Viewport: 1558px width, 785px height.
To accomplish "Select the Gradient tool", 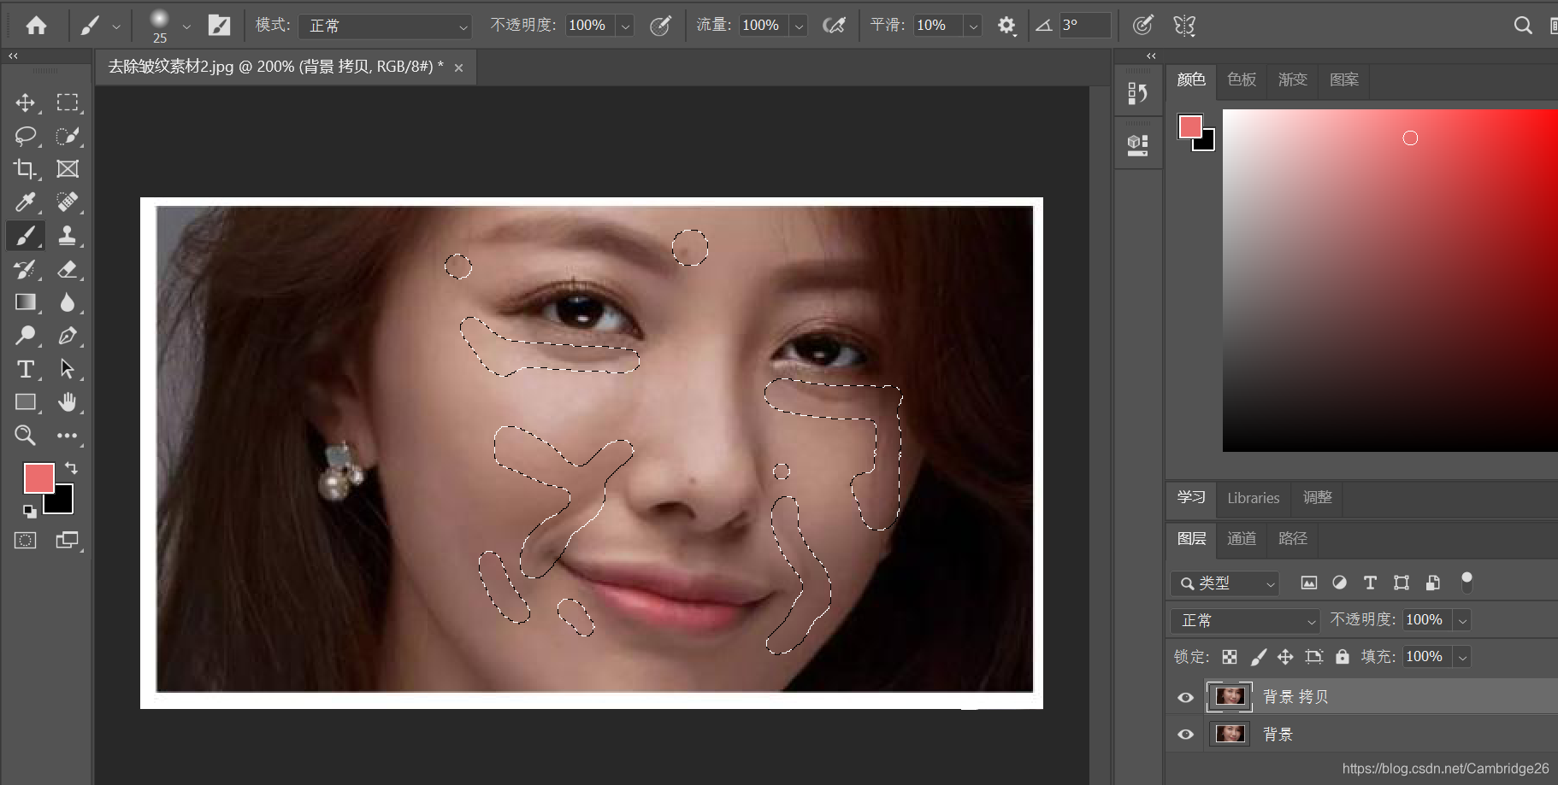I will click(25, 302).
